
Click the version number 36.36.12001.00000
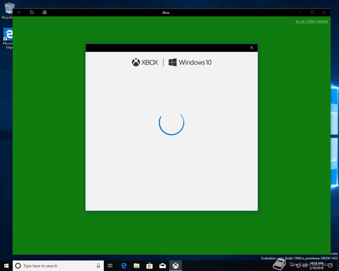(311, 22)
